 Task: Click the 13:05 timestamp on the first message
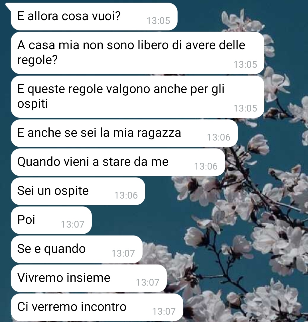(x=158, y=21)
